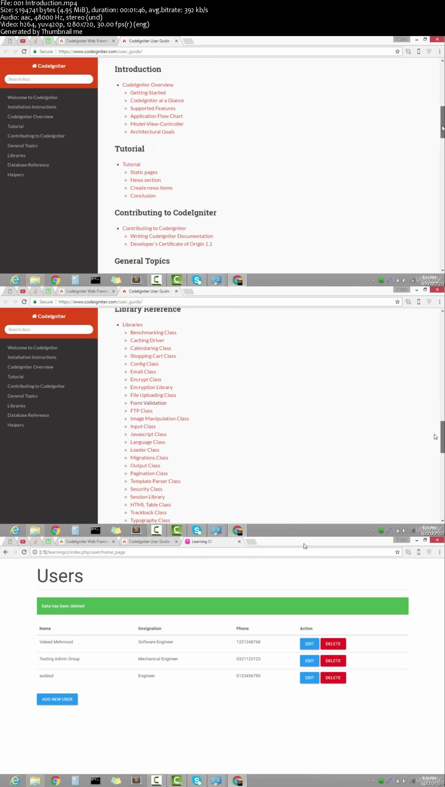
Task: Open the Form Validation link
Action: (x=148, y=403)
